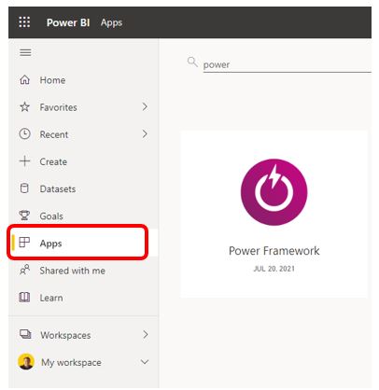Open the app launcher waffle icon

coord(24,22)
